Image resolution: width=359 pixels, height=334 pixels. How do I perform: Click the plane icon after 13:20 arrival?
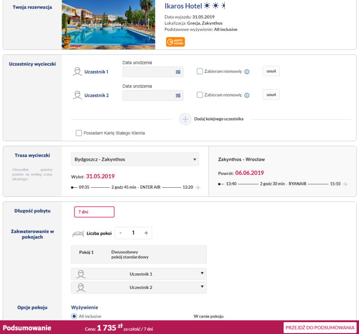click(x=198, y=187)
